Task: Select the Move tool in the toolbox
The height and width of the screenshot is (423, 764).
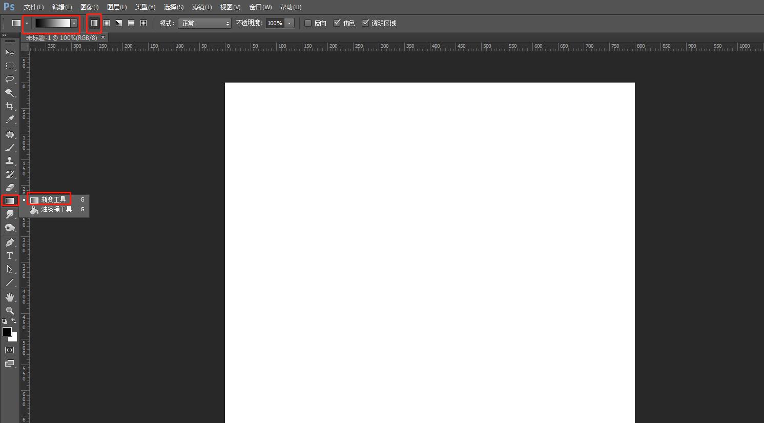Action: (9, 52)
